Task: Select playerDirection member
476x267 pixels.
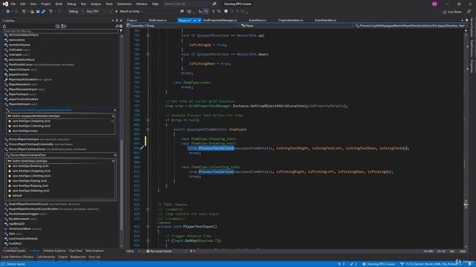Action: click(x=18, y=74)
